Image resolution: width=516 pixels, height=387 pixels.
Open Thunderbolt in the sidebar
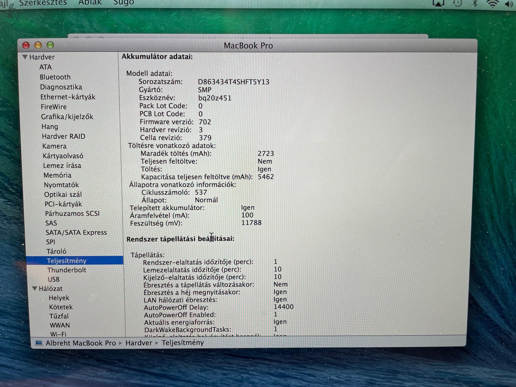[x=67, y=270]
